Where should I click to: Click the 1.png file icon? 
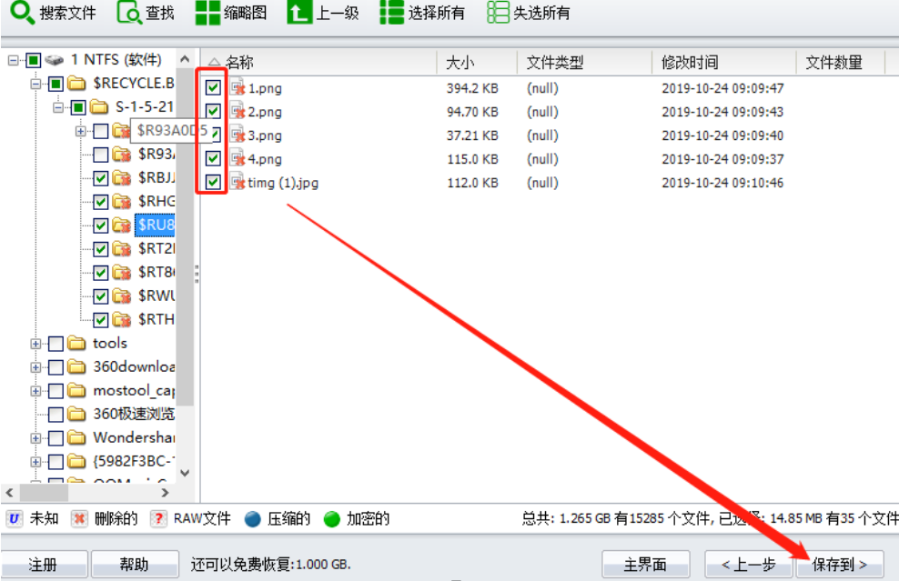pos(237,87)
